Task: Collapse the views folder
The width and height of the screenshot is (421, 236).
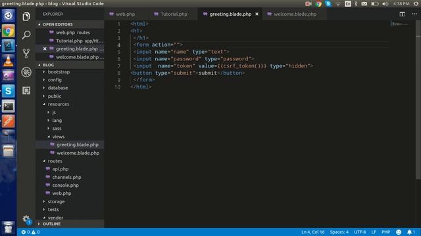Action: tap(70, 137)
